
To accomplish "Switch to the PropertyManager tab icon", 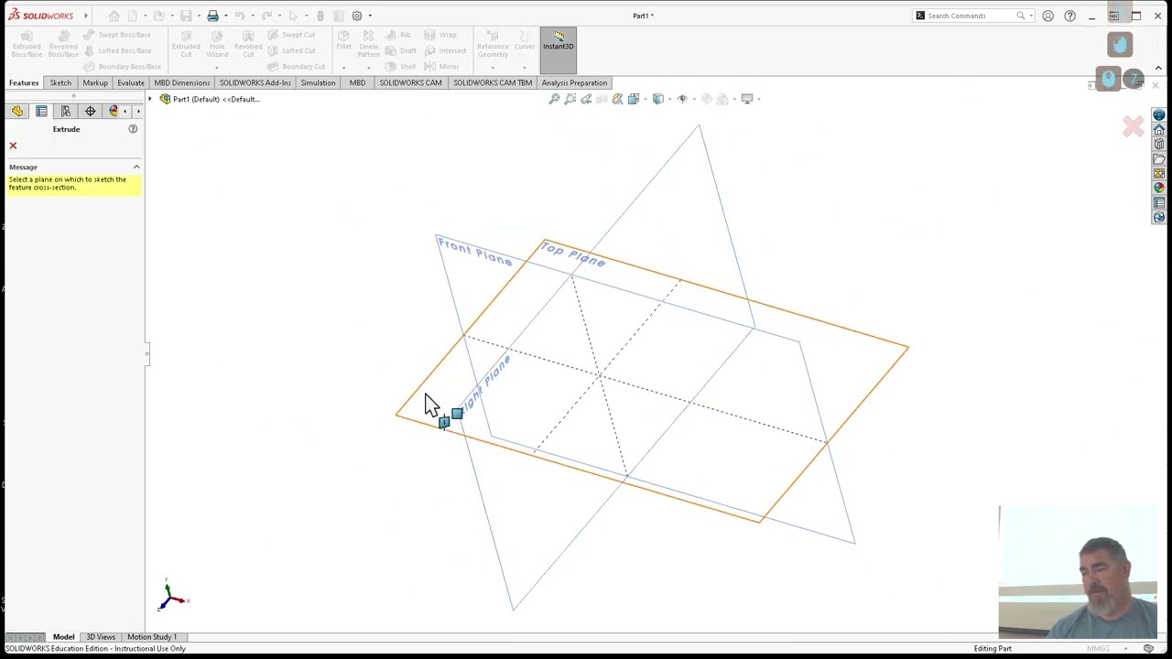I will point(41,111).
